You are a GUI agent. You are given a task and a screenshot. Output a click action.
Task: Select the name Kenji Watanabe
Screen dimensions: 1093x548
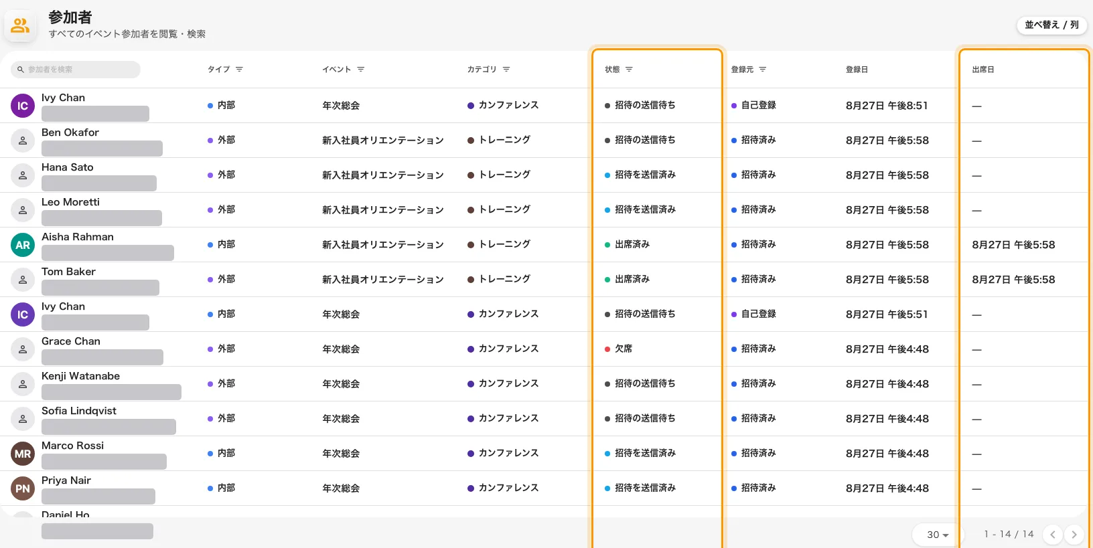(81, 376)
